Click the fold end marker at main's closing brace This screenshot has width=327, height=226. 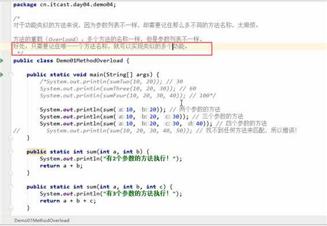(11, 138)
